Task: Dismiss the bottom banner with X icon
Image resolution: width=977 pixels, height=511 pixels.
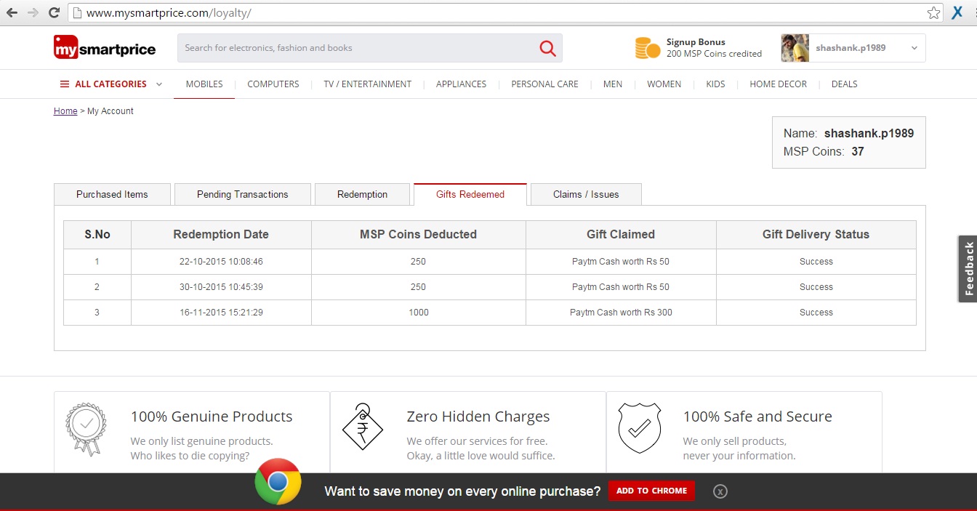Action: tap(720, 491)
